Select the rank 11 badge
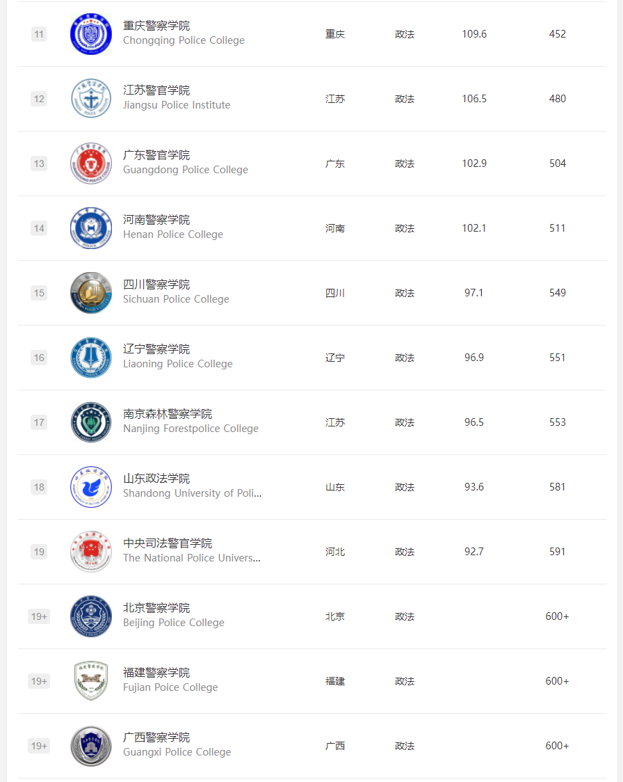The width and height of the screenshot is (623, 782). 39,34
